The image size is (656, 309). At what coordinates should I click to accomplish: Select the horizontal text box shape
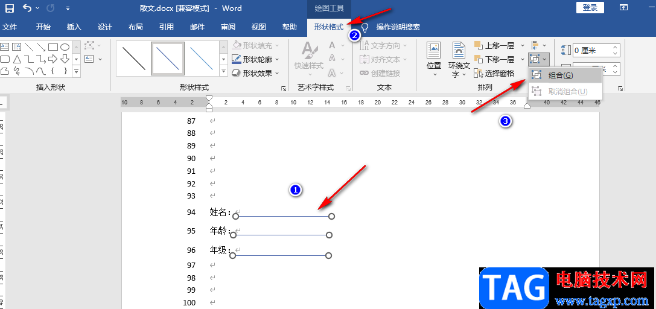coord(5,46)
